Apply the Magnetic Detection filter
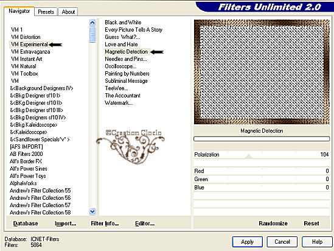Image resolution: width=334 pixels, height=251 pixels. click(247, 242)
